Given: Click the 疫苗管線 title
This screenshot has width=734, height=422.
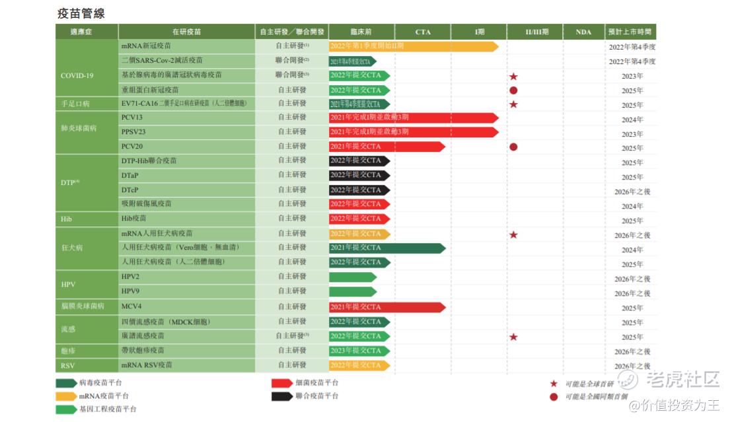Looking at the screenshot, I should coord(81,14).
